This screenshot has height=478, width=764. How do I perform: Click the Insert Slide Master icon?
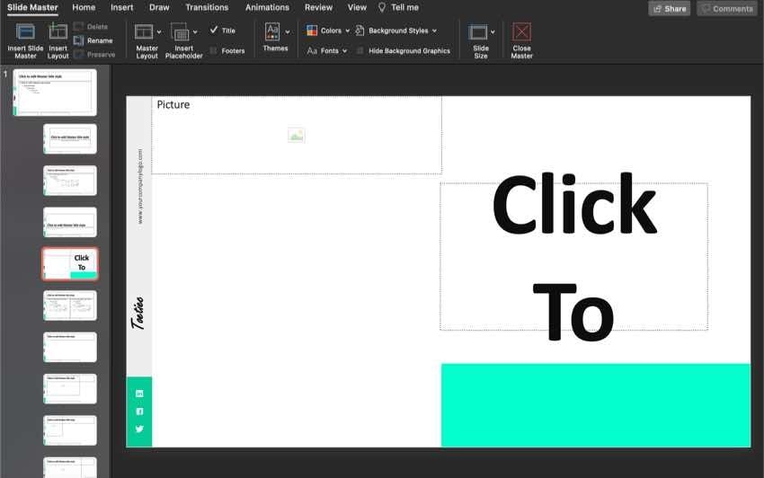pos(25,32)
